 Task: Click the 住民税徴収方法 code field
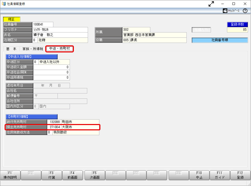[x=49, y=133]
